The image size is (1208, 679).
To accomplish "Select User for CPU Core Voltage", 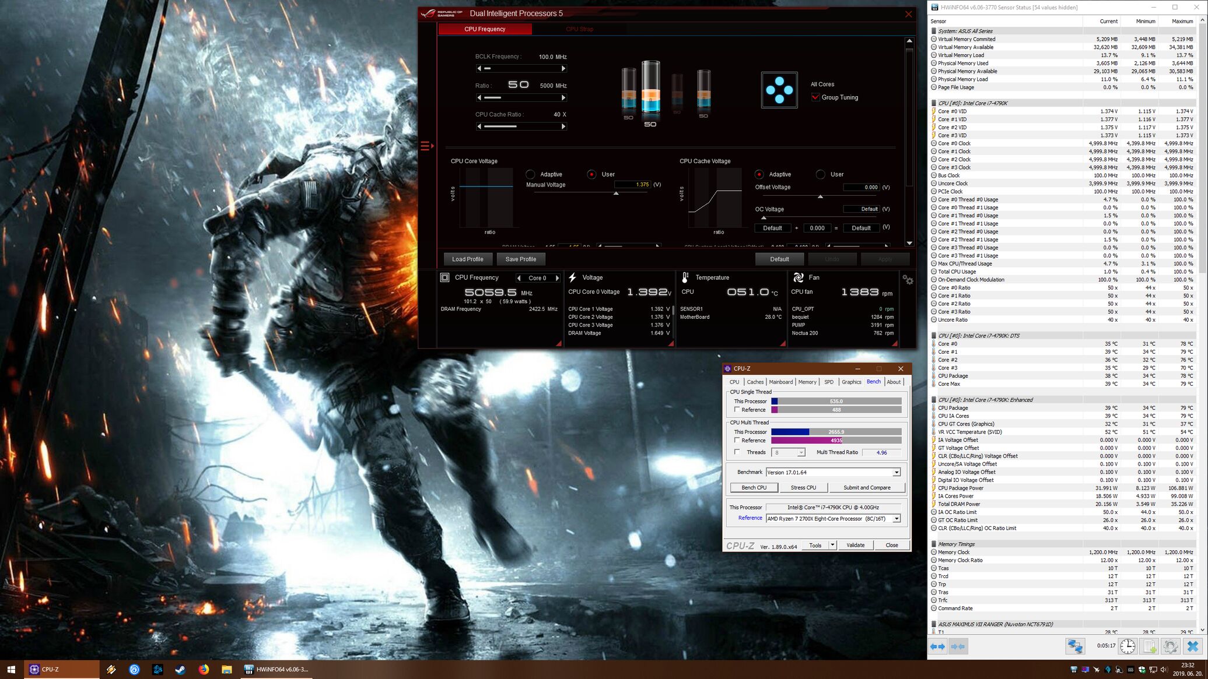I will (591, 174).
